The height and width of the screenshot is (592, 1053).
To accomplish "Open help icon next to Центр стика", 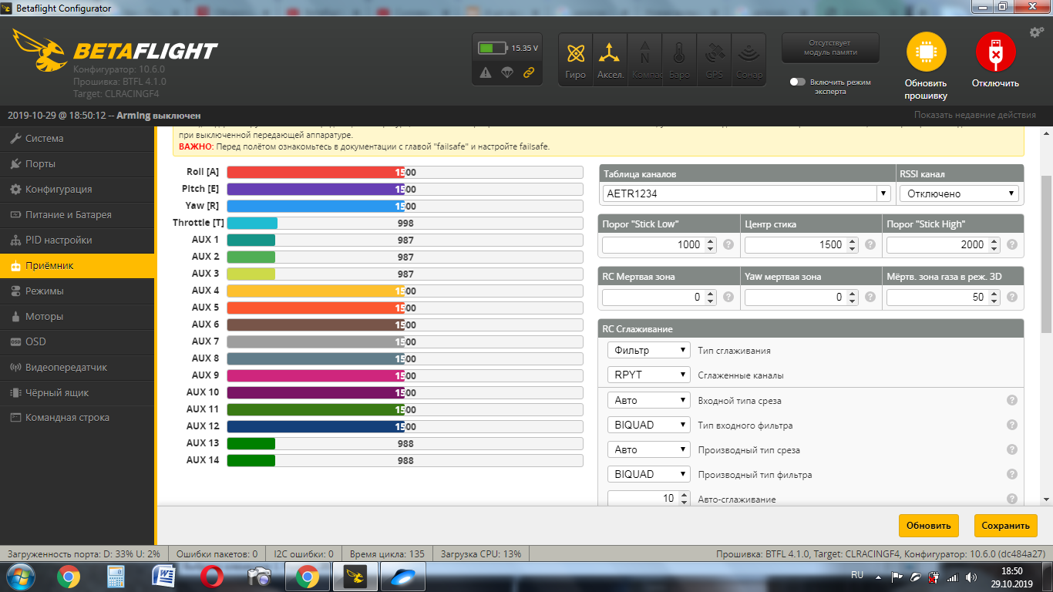I will tap(870, 244).
